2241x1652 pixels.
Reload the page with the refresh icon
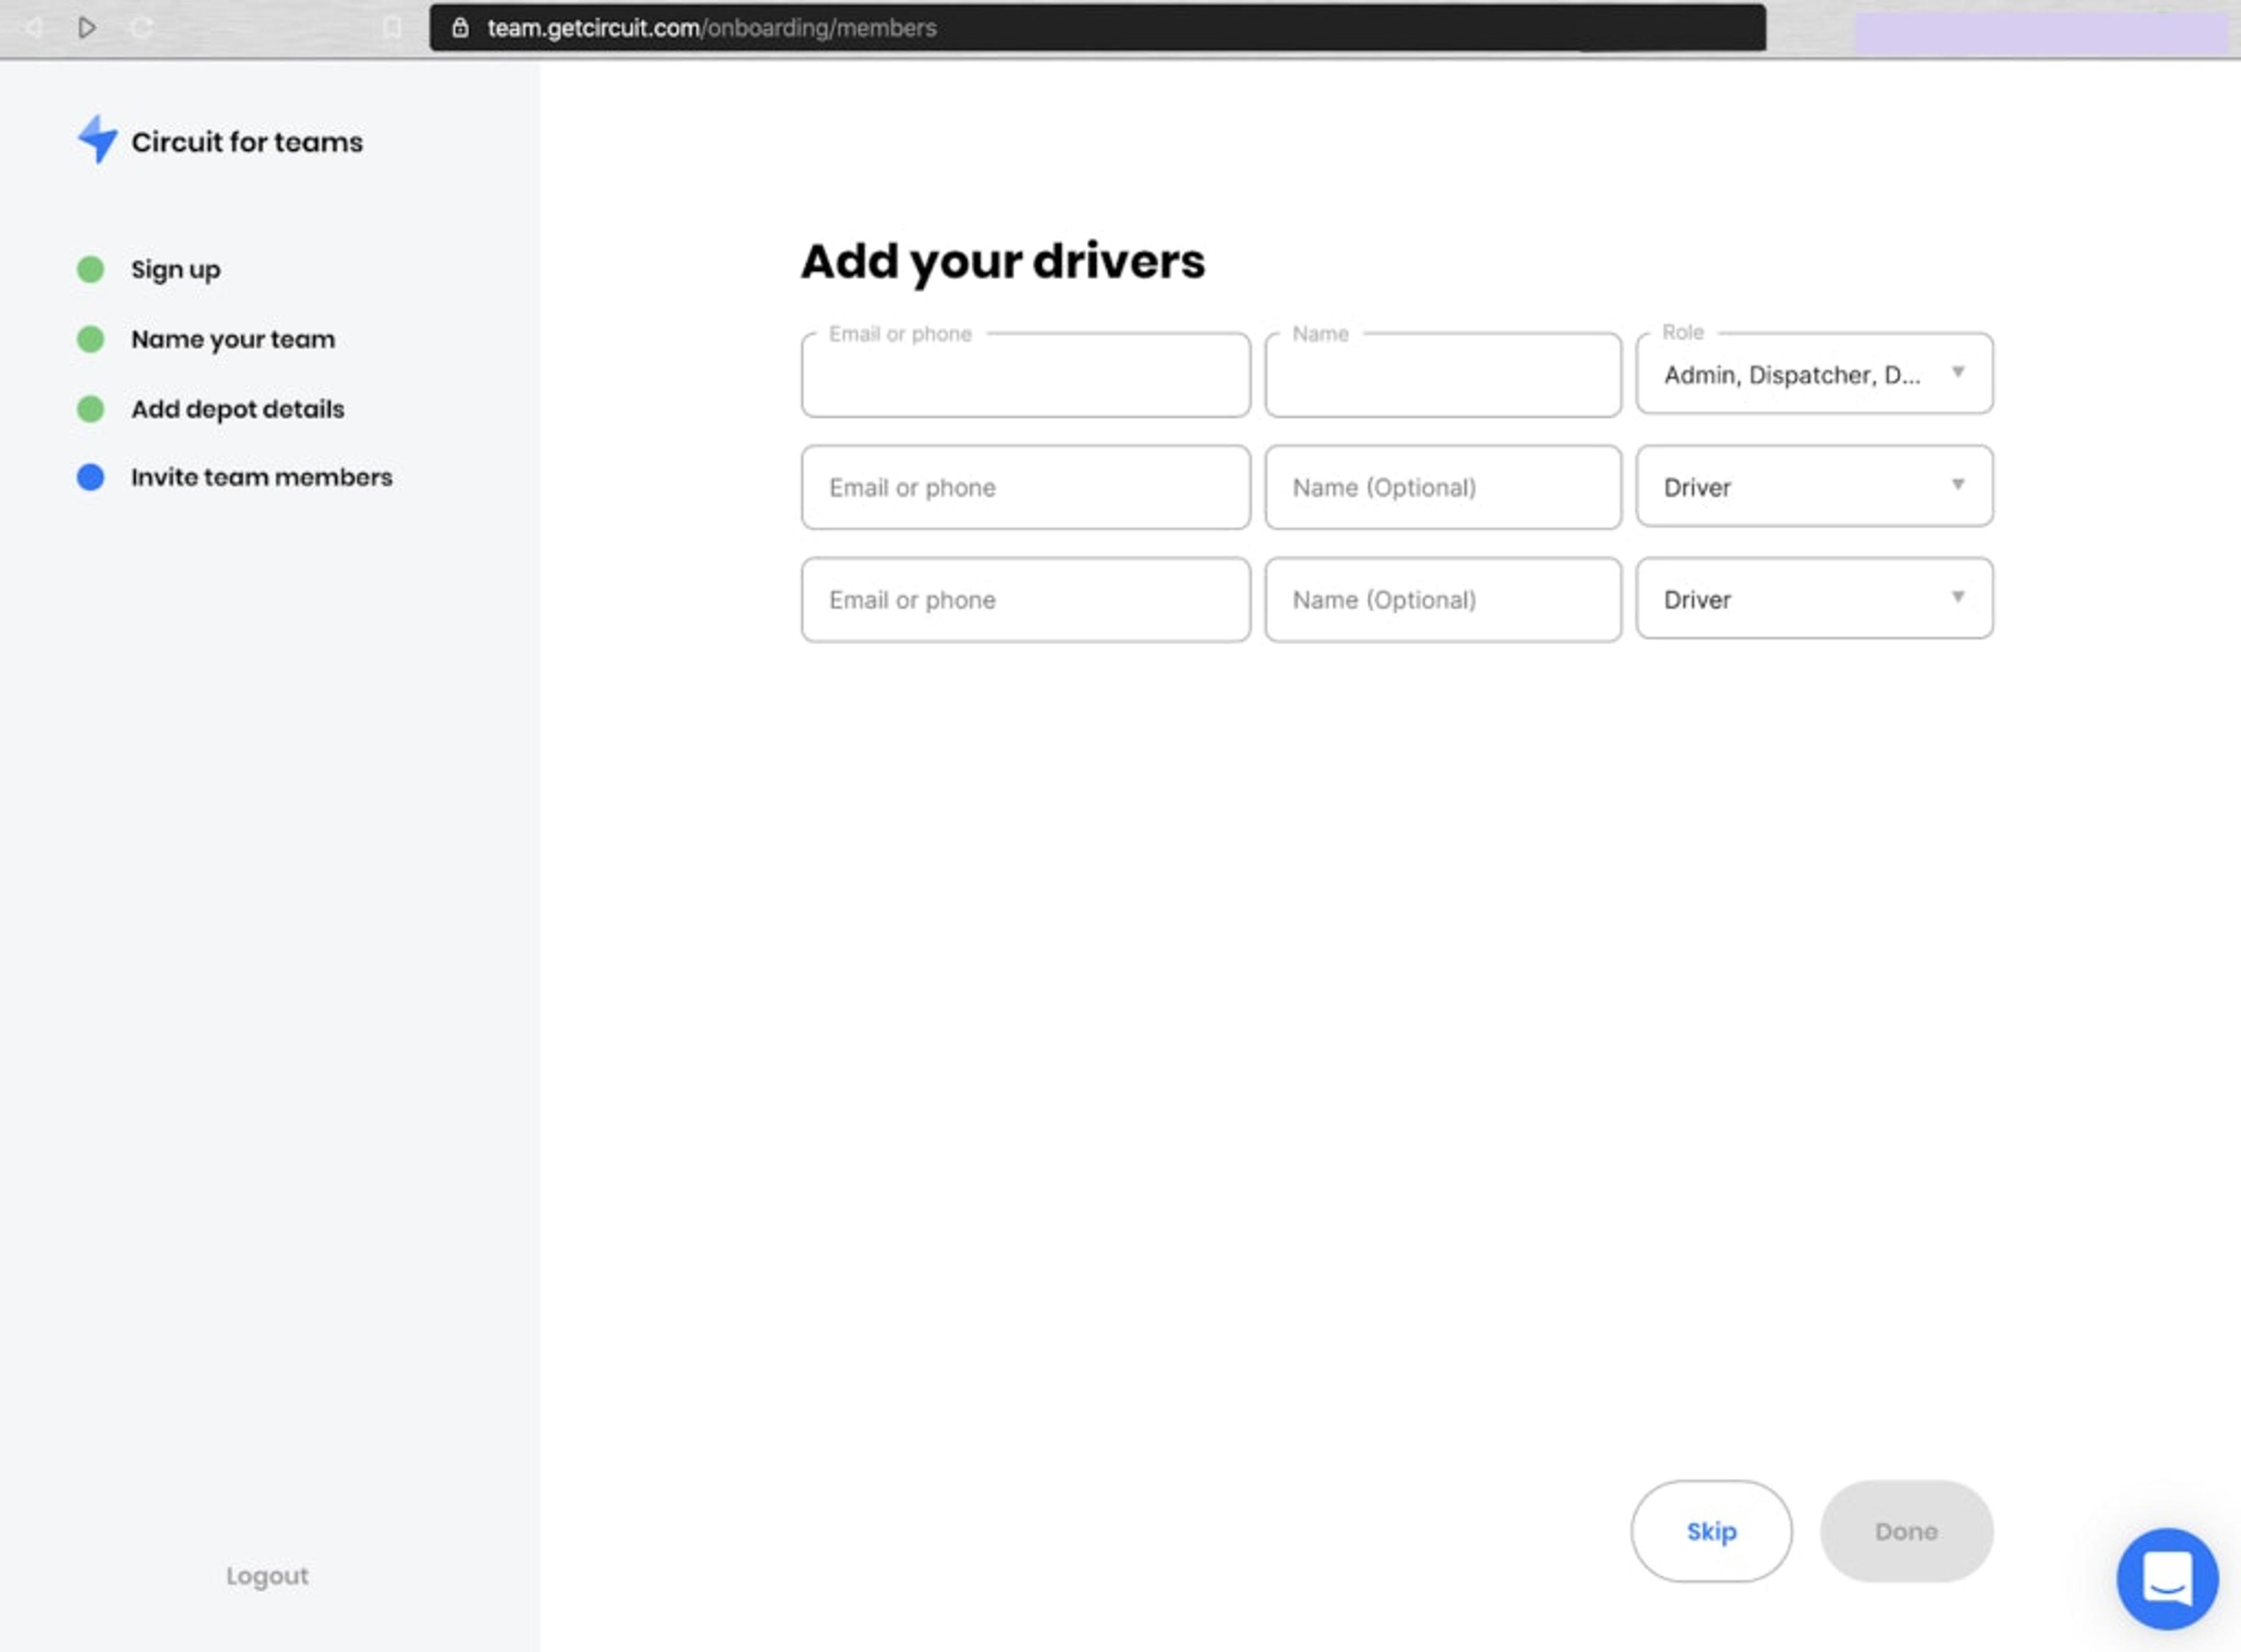coord(142,27)
